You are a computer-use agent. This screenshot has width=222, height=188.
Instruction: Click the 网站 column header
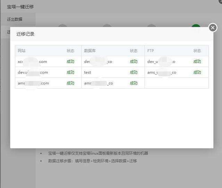pyautogui.click(x=22, y=51)
